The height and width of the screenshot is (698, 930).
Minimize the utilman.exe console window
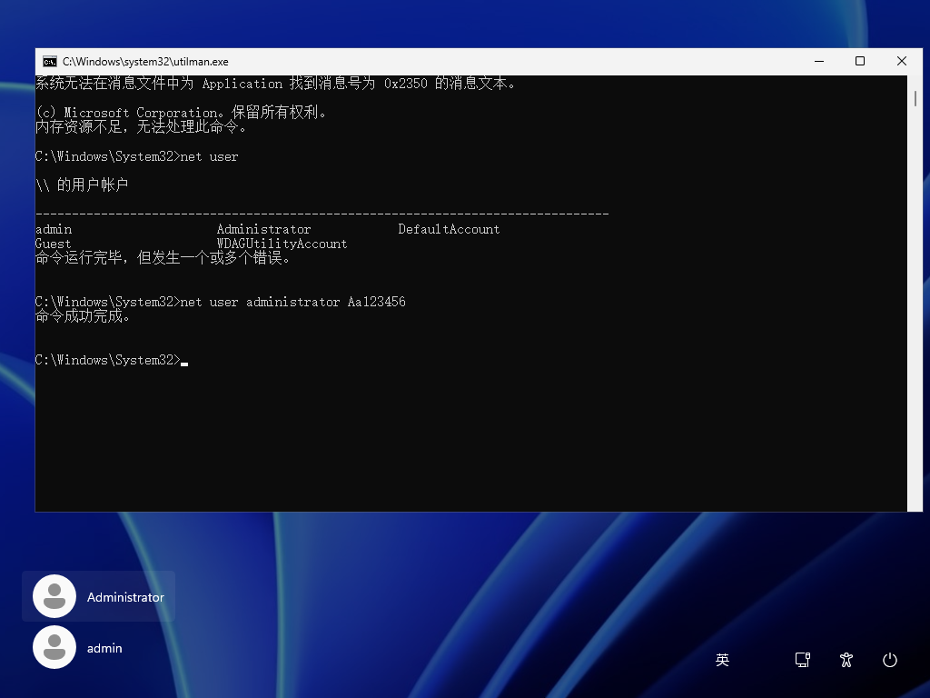[819, 61]
